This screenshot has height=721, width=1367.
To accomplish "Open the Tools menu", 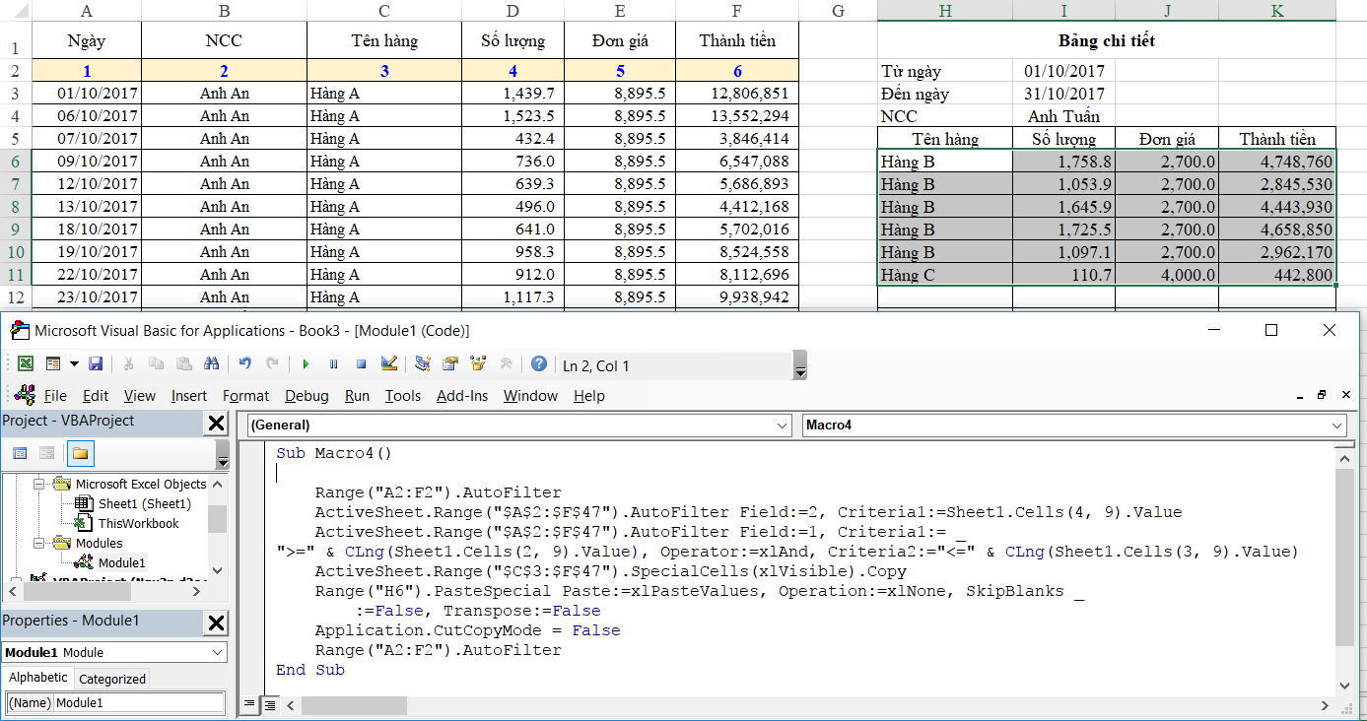I will click(x=402, y=396).
